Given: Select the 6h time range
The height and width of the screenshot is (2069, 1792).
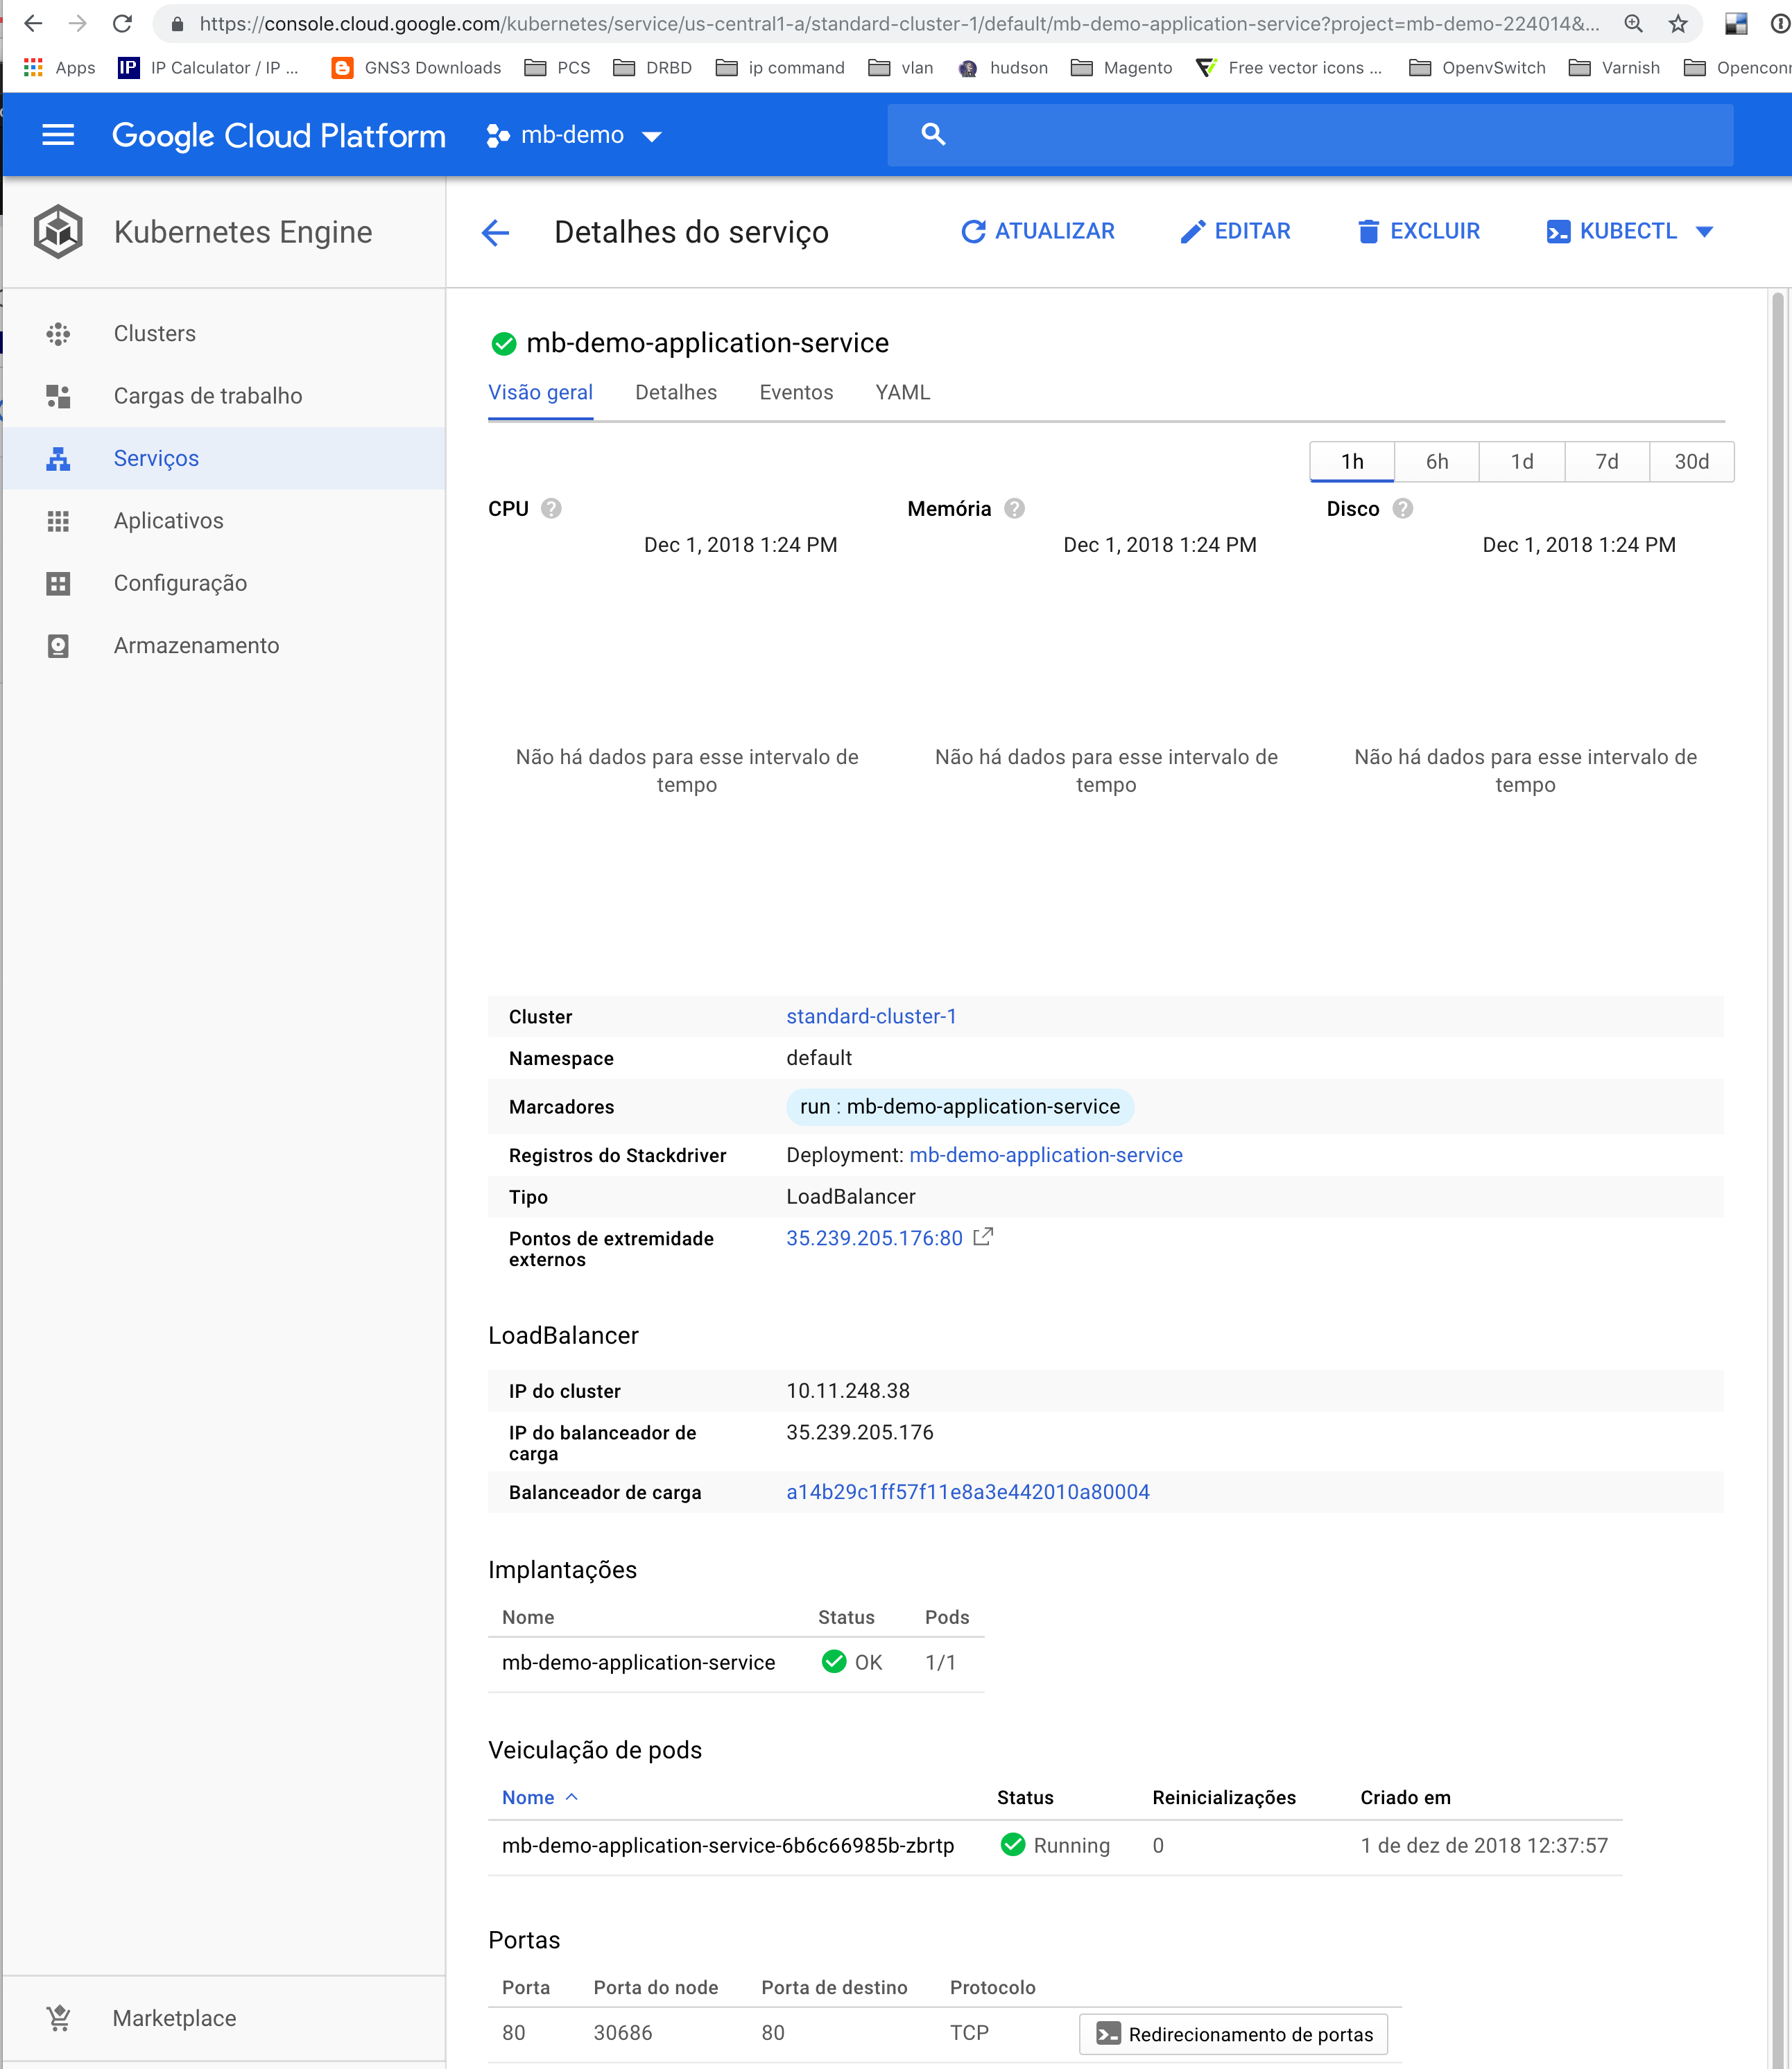Looking at the screenshot, I should [1436, 462].
